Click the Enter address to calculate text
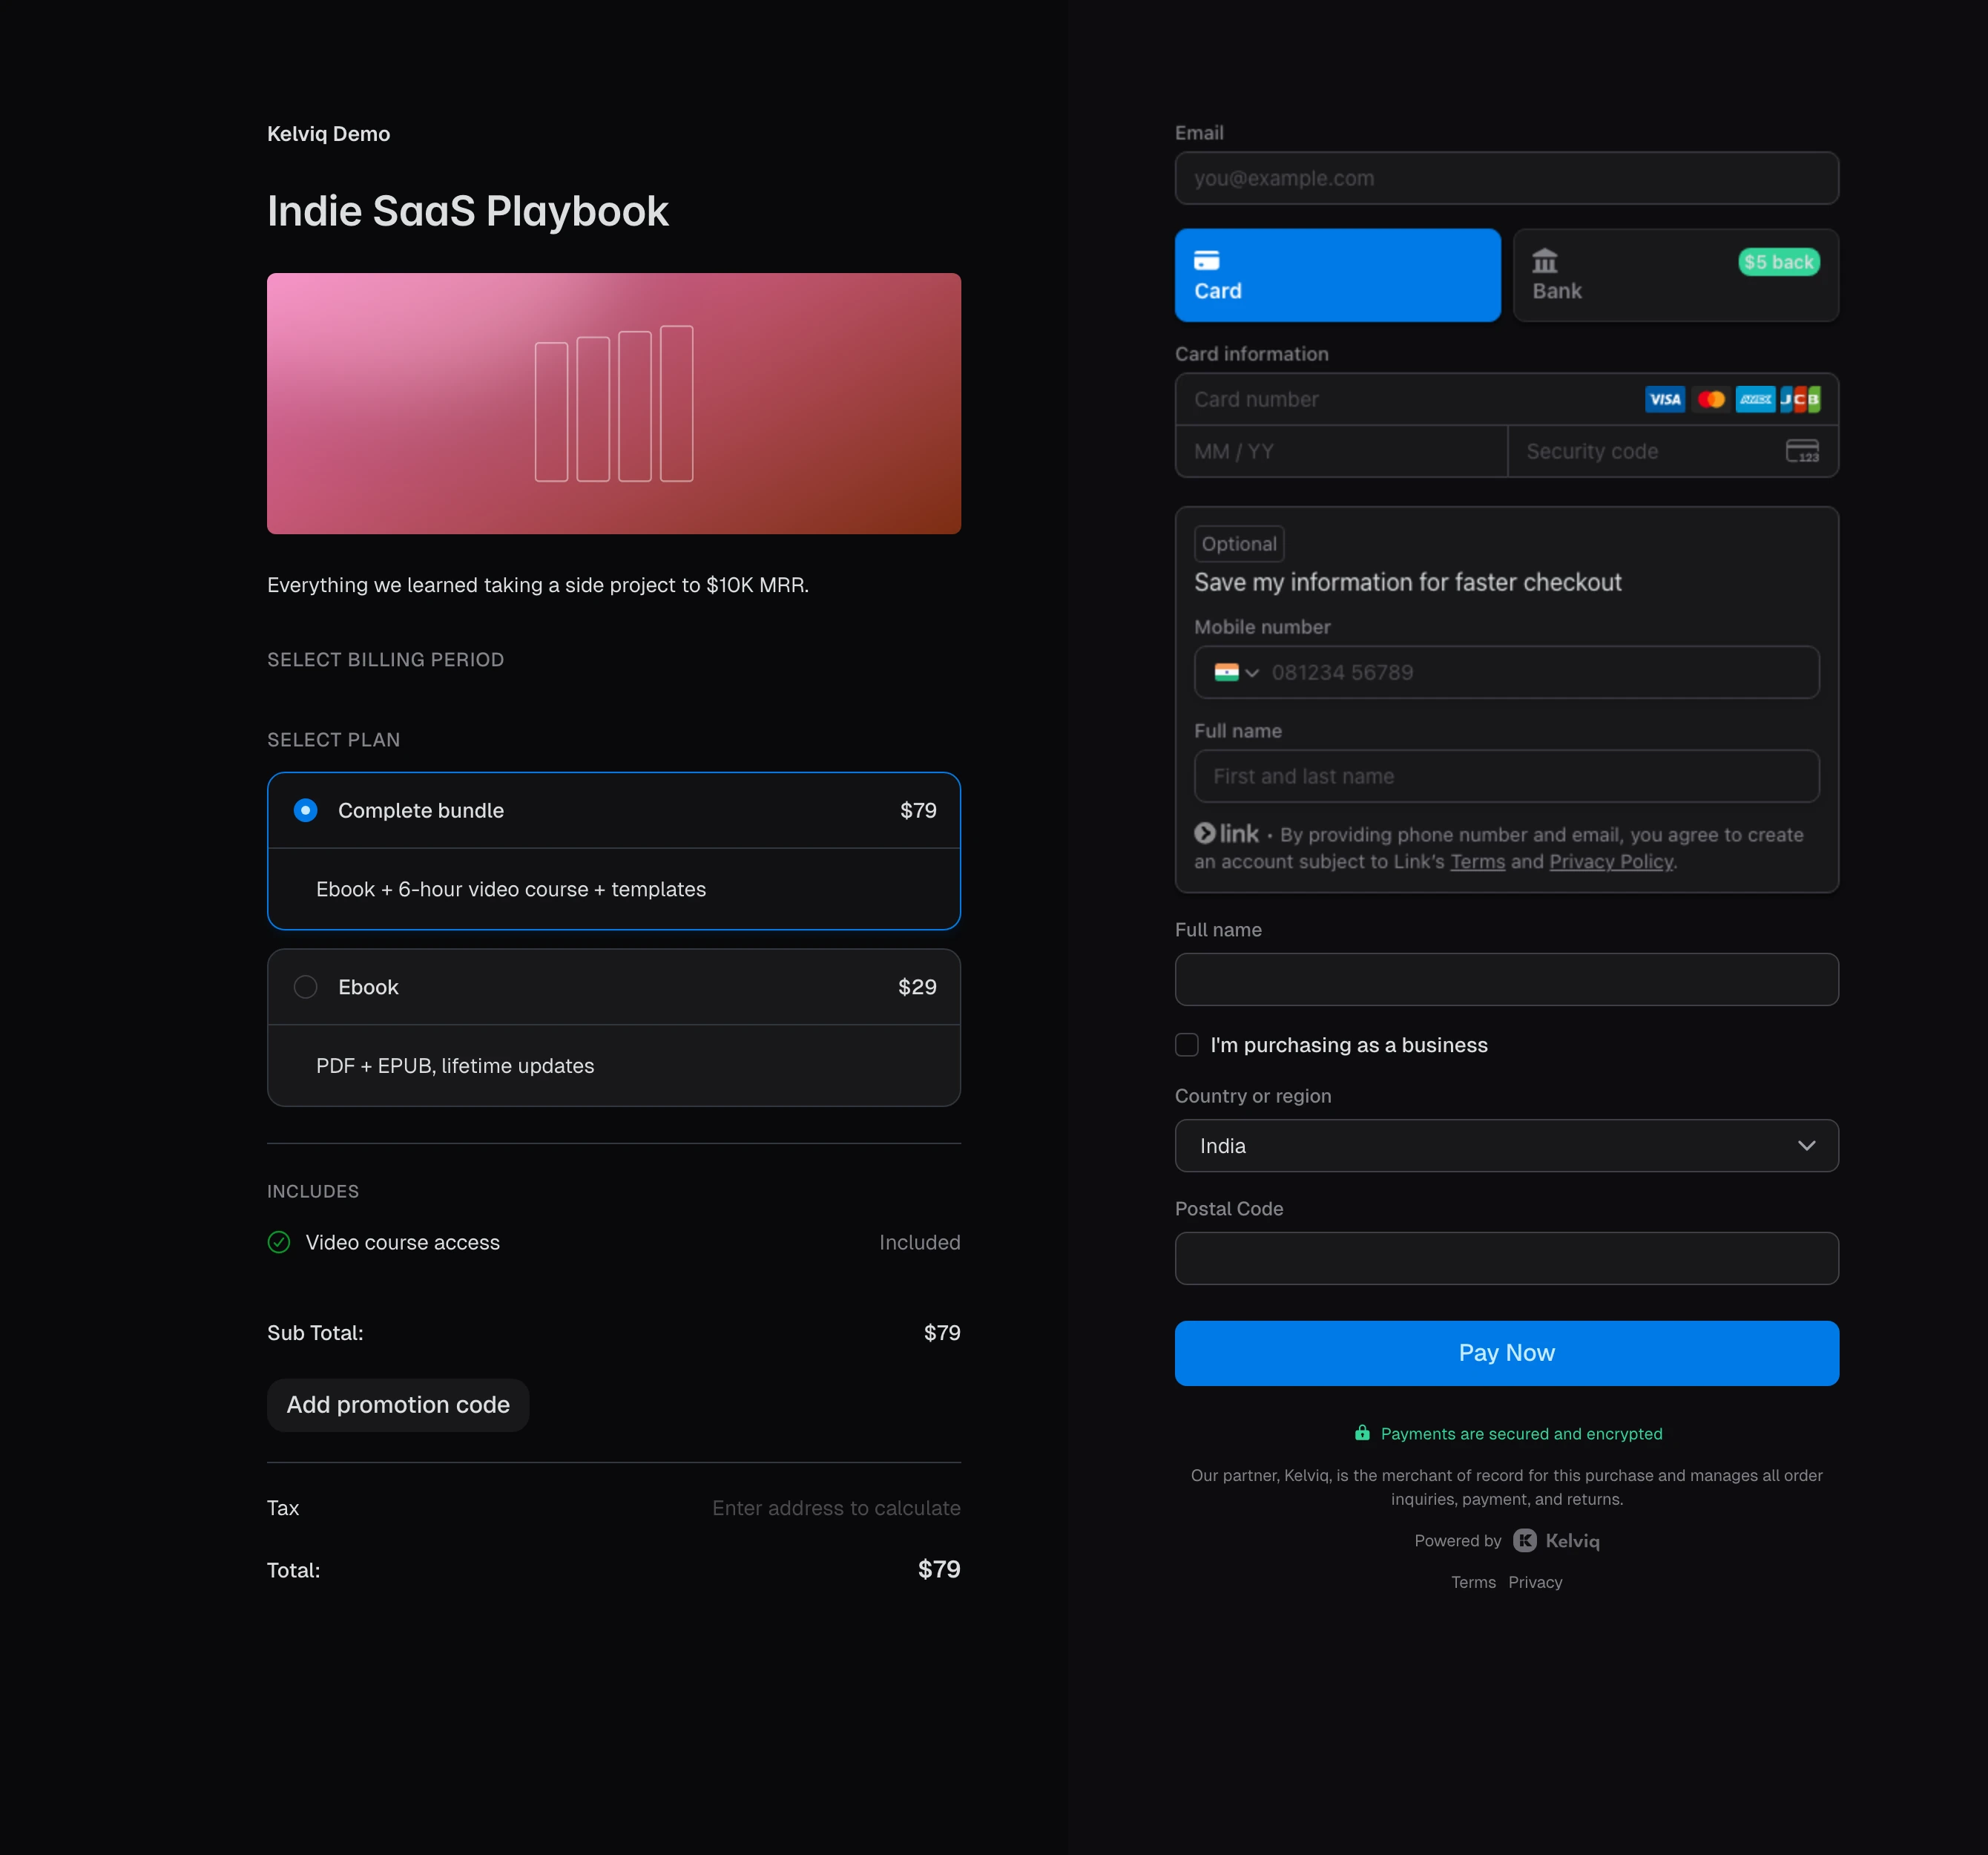Image resolution: width=1988 pixels, height=1855 pixels. click(x=836, y=1508)
